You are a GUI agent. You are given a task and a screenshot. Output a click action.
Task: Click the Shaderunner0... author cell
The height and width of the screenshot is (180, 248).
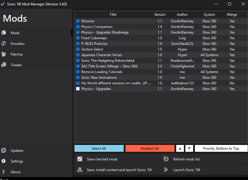pyautogui.click(x=182, y=61)
